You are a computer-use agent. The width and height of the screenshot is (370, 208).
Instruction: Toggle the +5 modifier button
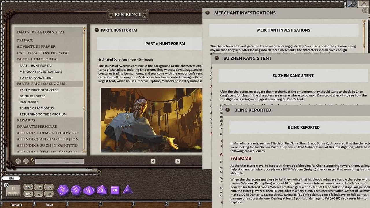click(49, 187)
